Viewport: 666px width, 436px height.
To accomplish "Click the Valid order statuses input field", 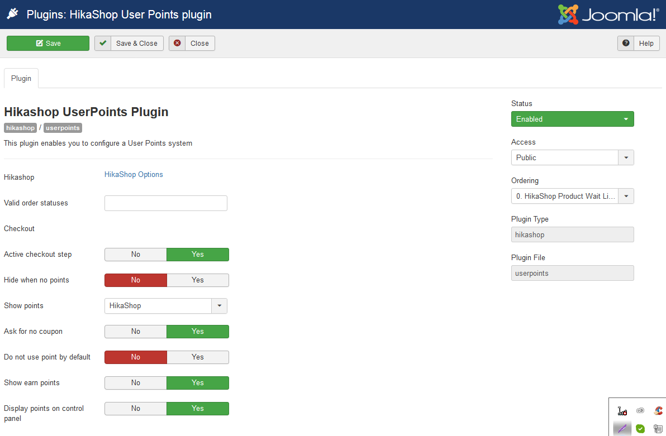I will pos(166,203).
